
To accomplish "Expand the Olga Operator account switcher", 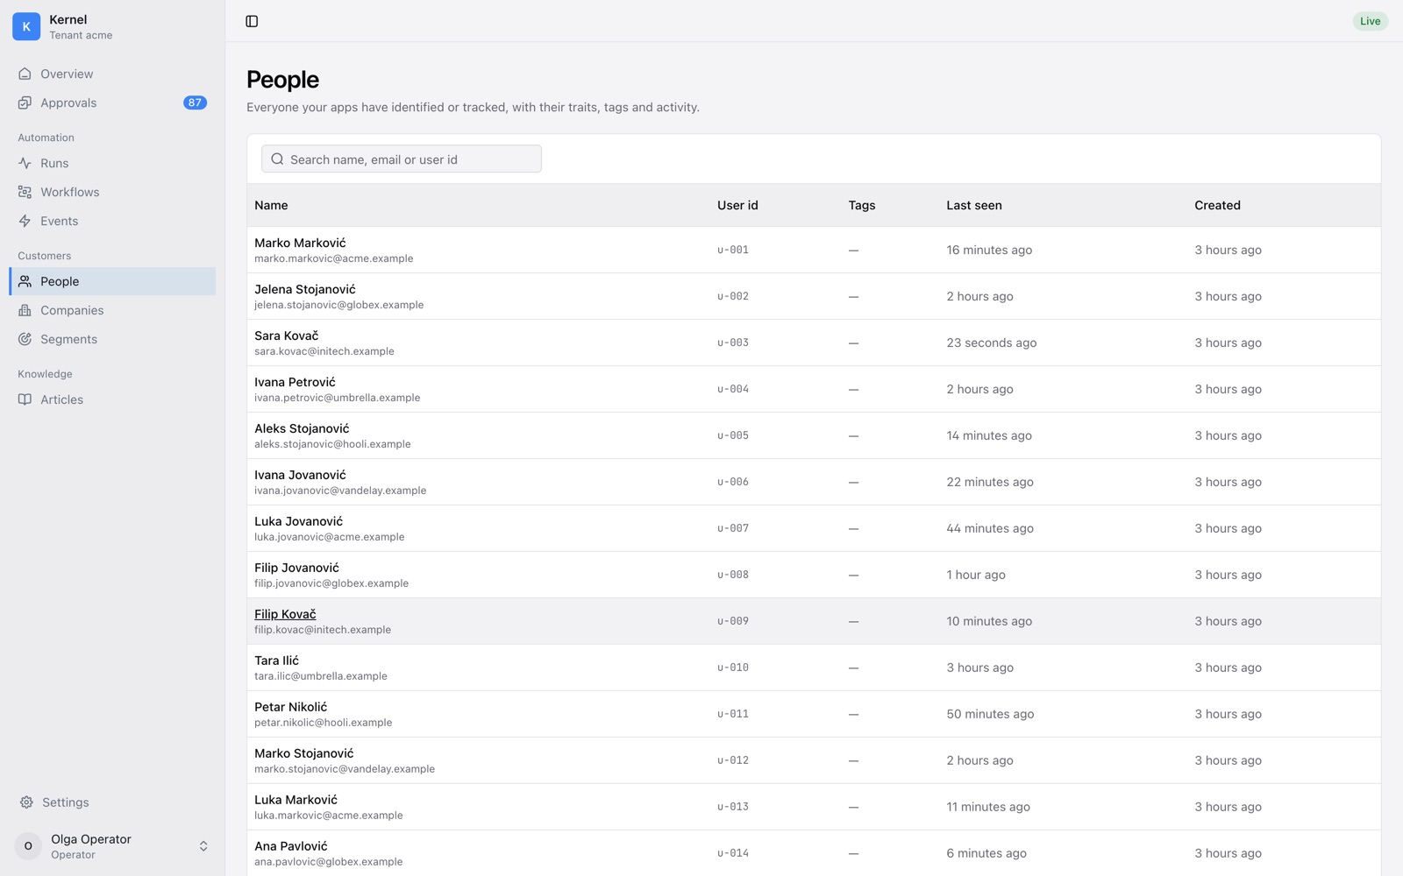I will tap(203, 846).
